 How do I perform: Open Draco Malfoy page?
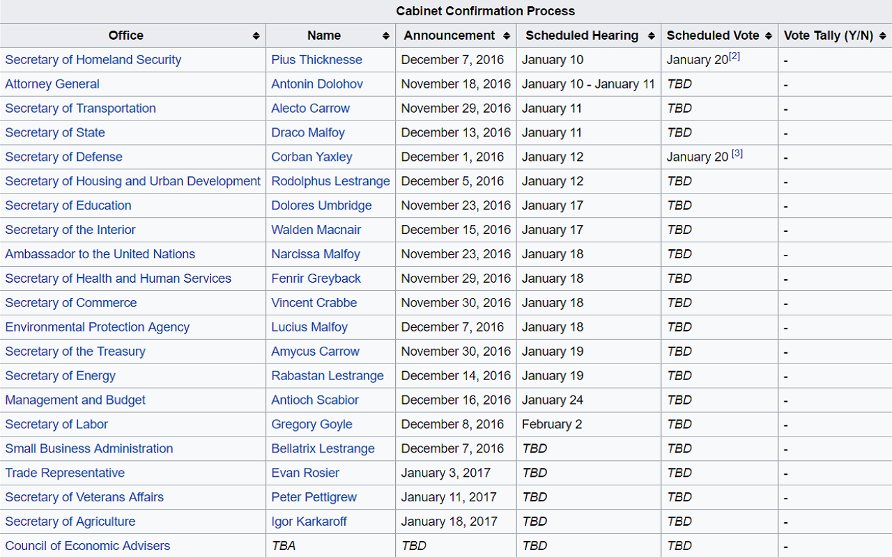click(x=308, y=133)
